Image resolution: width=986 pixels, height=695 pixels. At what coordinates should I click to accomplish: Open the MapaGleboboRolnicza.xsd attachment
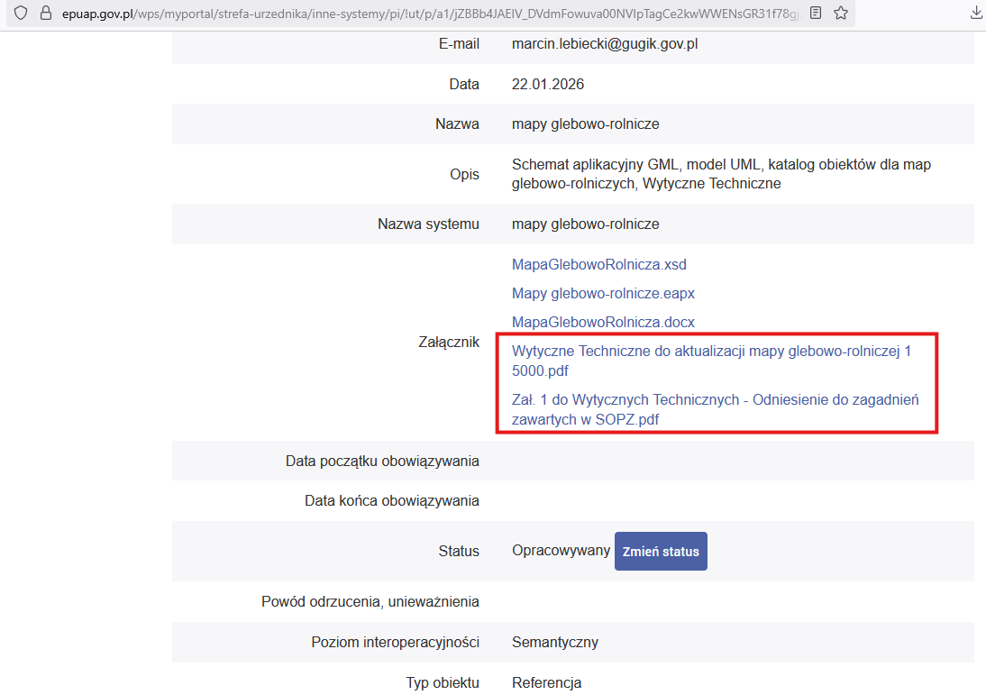tap(598, 265)
